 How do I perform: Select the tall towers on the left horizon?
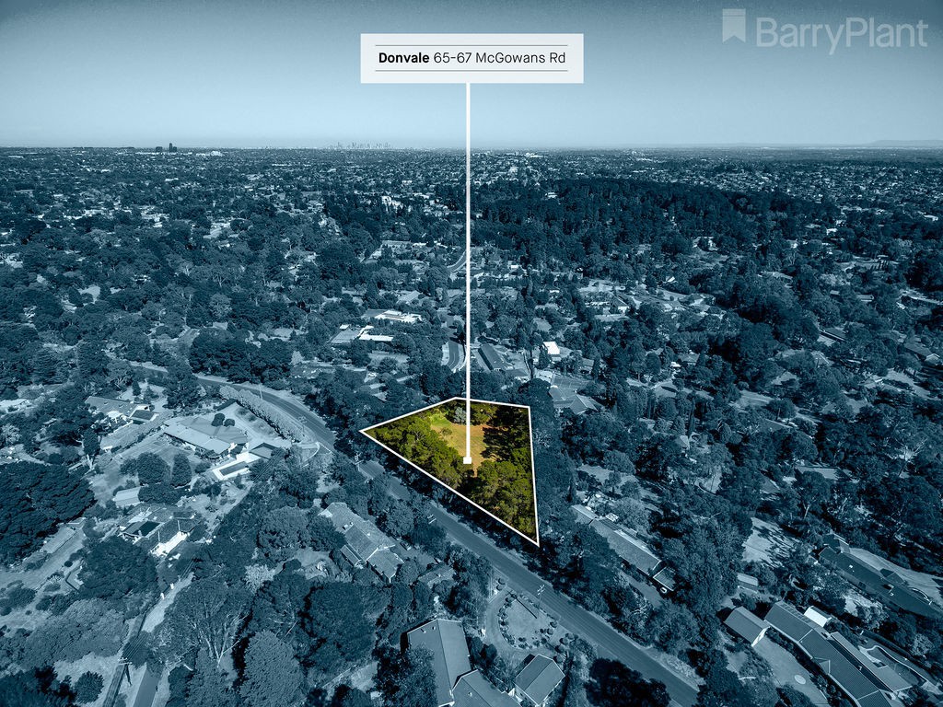(x=166, y=147)
